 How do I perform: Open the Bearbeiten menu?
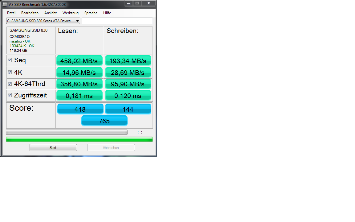point(30,13)
